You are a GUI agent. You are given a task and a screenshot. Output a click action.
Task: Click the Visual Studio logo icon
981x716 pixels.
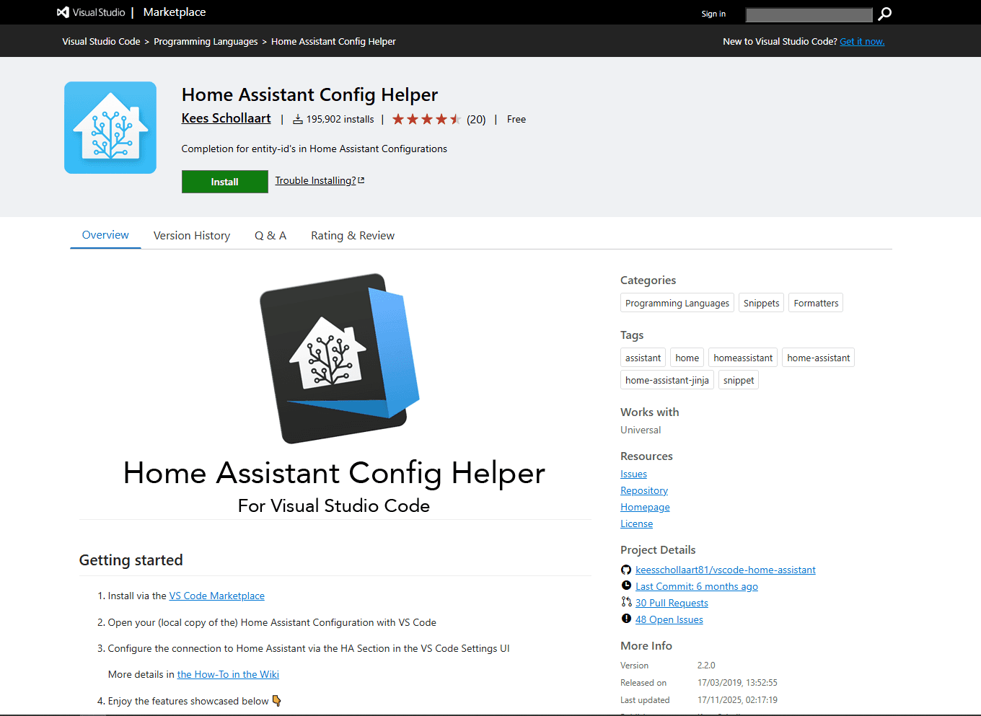(x=63, y=12)
